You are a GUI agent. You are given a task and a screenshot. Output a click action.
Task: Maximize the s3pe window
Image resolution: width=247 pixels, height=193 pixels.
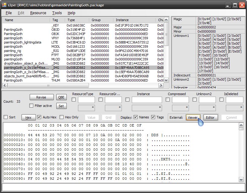pyautogui.click(x=235, y=5)
